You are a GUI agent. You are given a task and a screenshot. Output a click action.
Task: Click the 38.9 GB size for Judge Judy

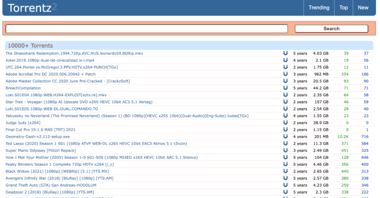321,123
